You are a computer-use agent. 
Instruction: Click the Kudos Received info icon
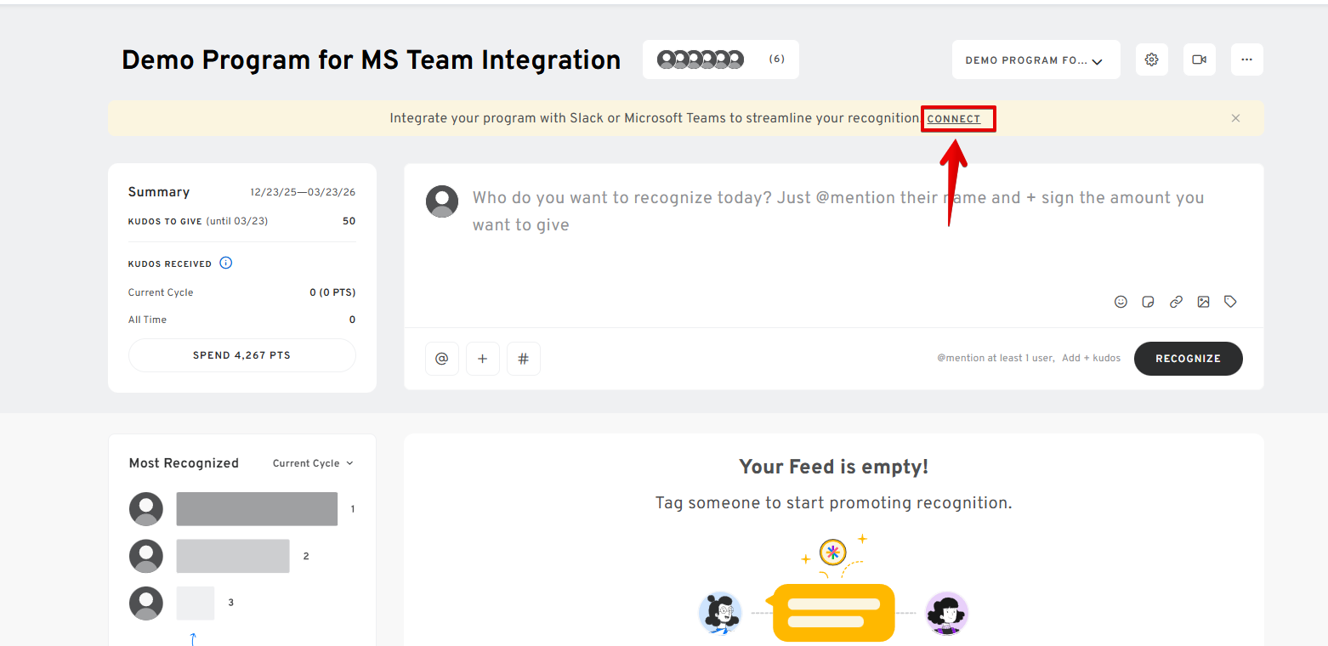click(225, 263)
